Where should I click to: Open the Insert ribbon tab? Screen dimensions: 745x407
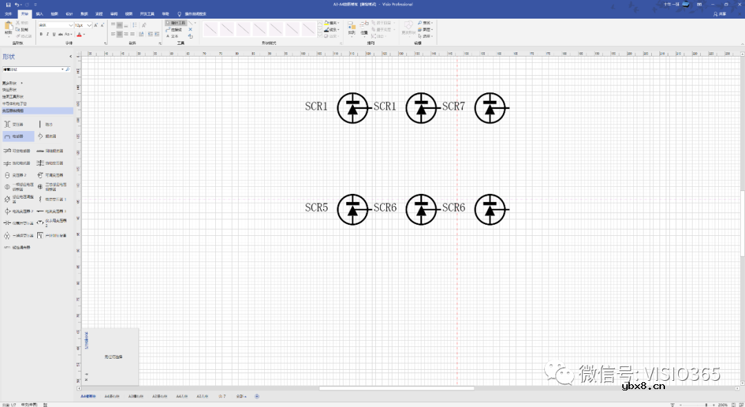click(39, 13)
